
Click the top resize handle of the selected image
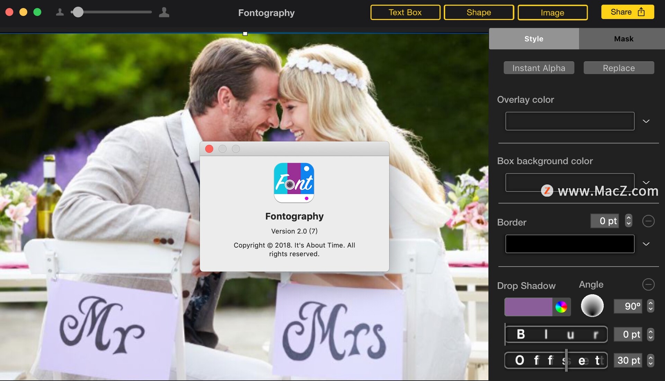coord(245,34)
